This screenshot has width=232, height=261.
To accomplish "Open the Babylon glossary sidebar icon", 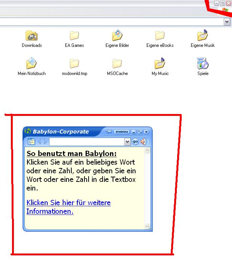I will [x=31, y=142].
